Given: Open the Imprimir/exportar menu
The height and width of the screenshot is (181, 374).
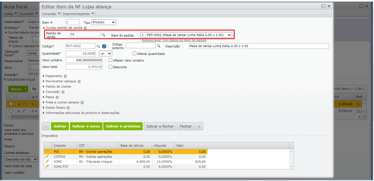Looking at the screenshot, I should point(78,14).
